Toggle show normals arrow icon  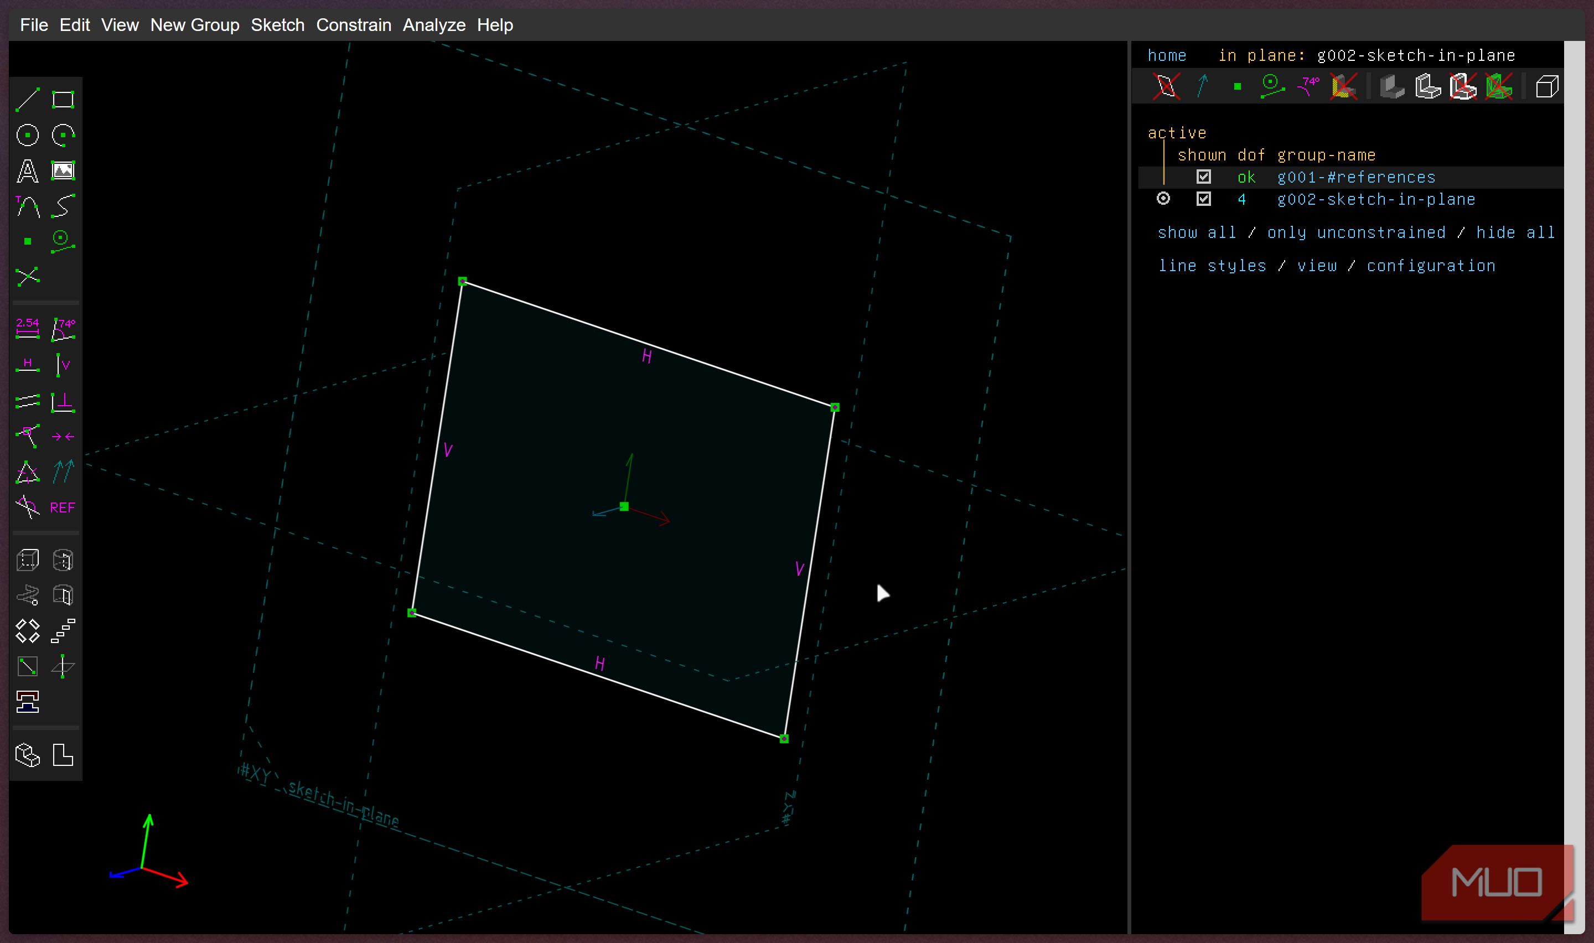point(1202,86)
